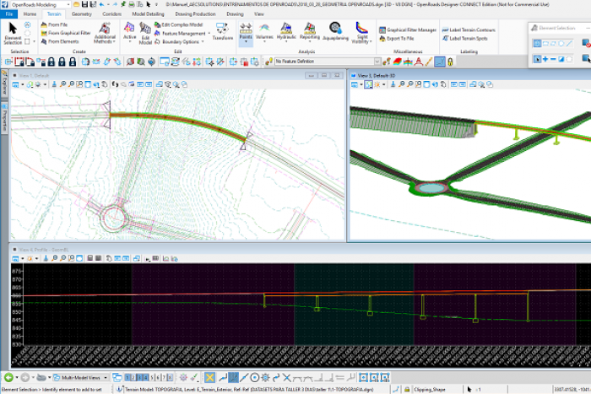Open the Corridors ribbon tab
Screen dimensions: 591x394
coord(111,14)
